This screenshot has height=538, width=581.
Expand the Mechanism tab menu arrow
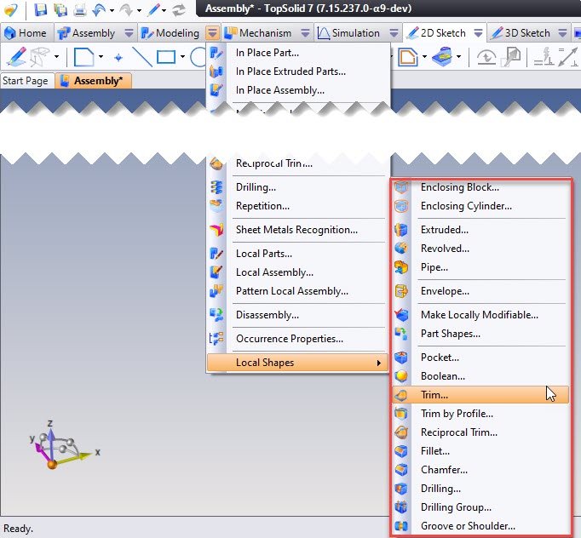pos(305,33)
